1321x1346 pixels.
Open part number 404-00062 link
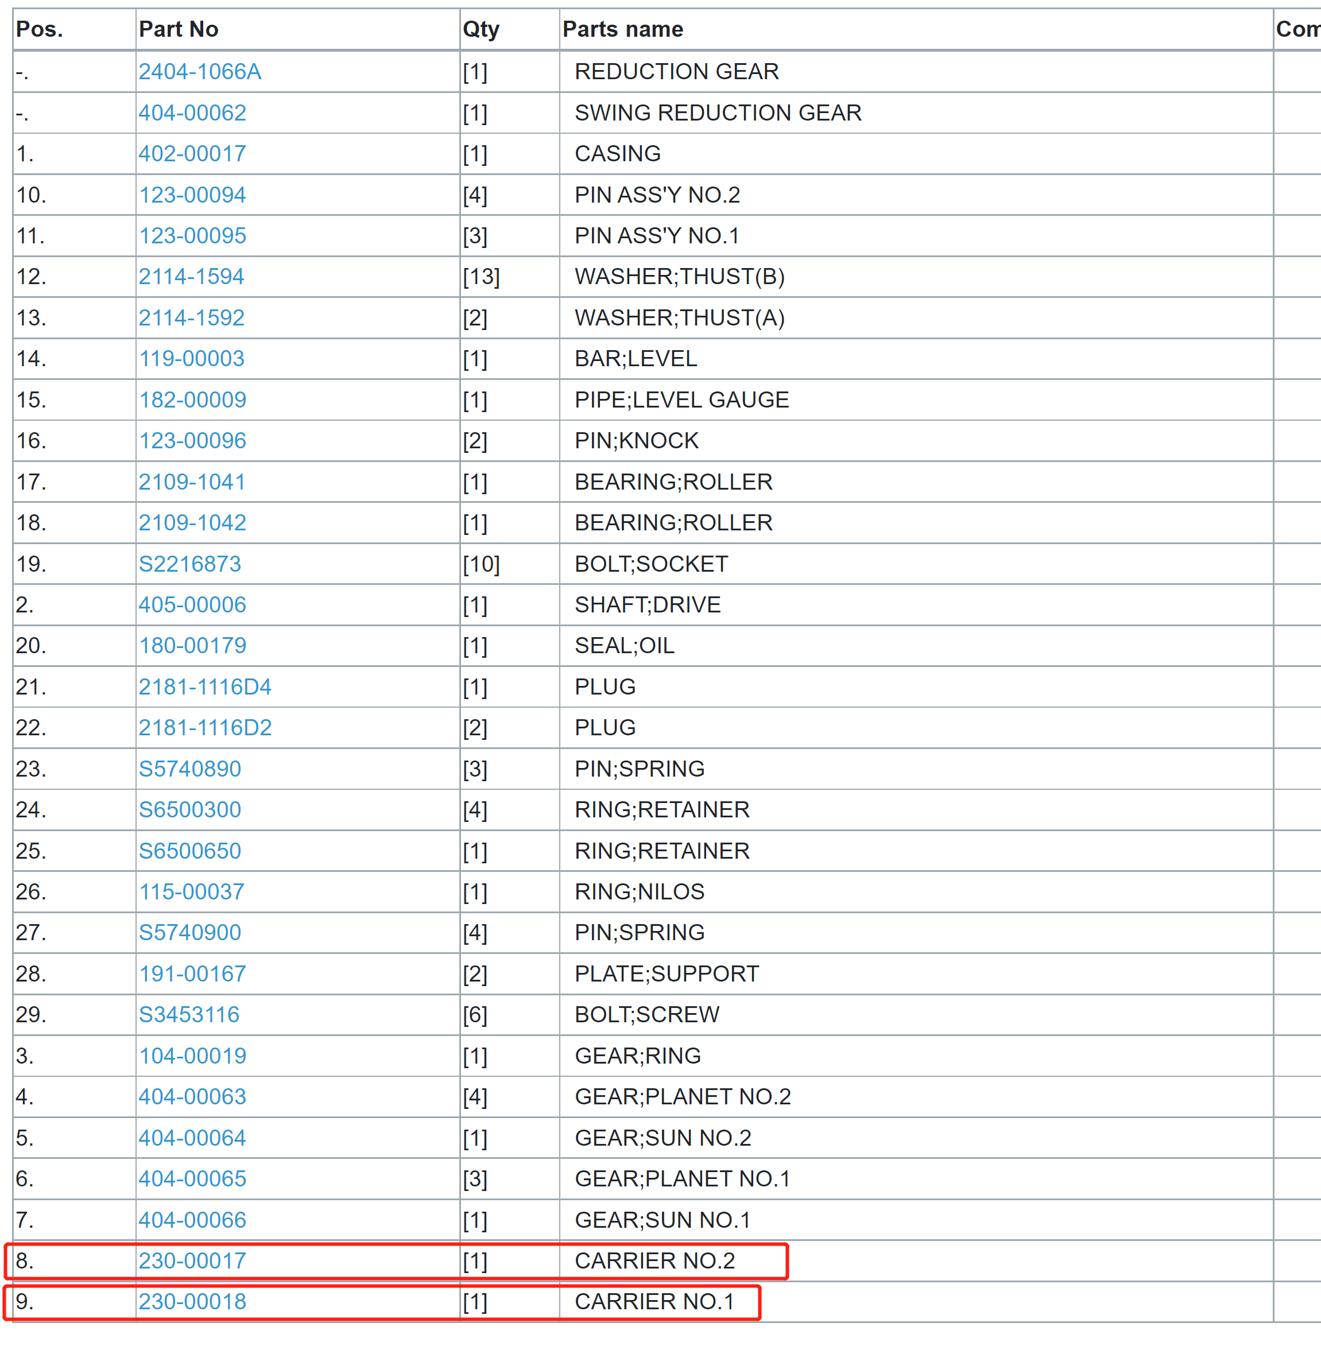click(192, 113)
